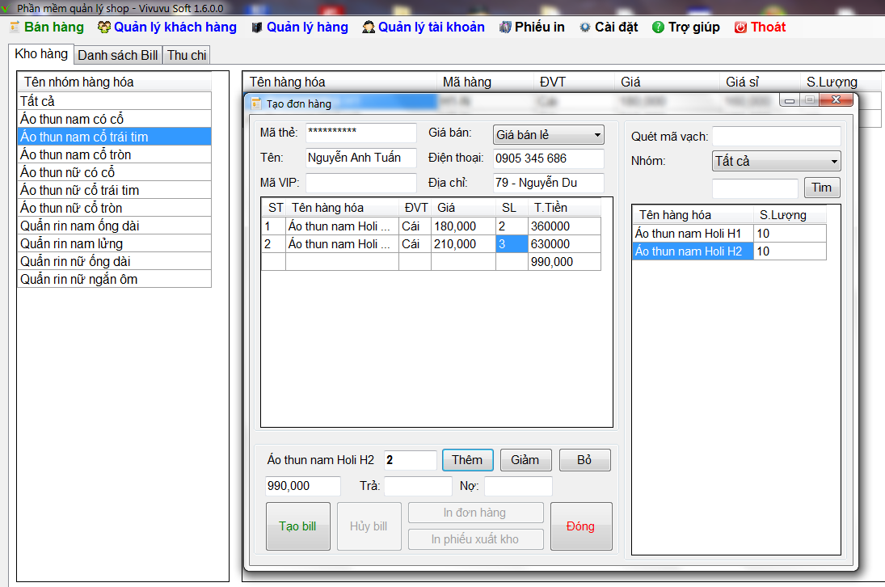Select Áo thun nữ cổ tròn group
The image size is (885, 587).
tap(115, 208)
